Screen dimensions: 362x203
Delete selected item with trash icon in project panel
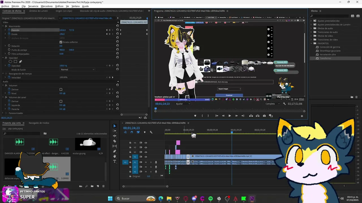coord(104,186)
